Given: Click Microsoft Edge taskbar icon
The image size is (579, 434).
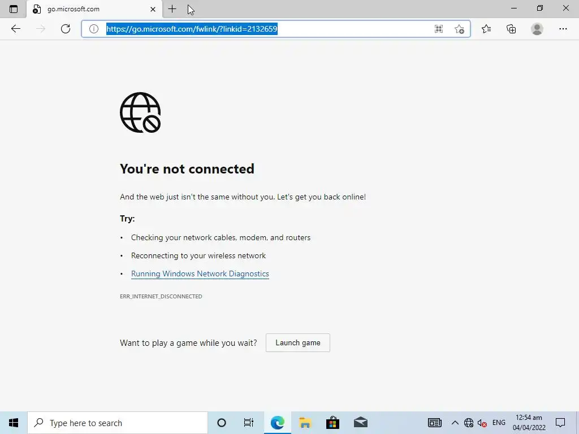Looking at the screenshot, I should 277,423.
